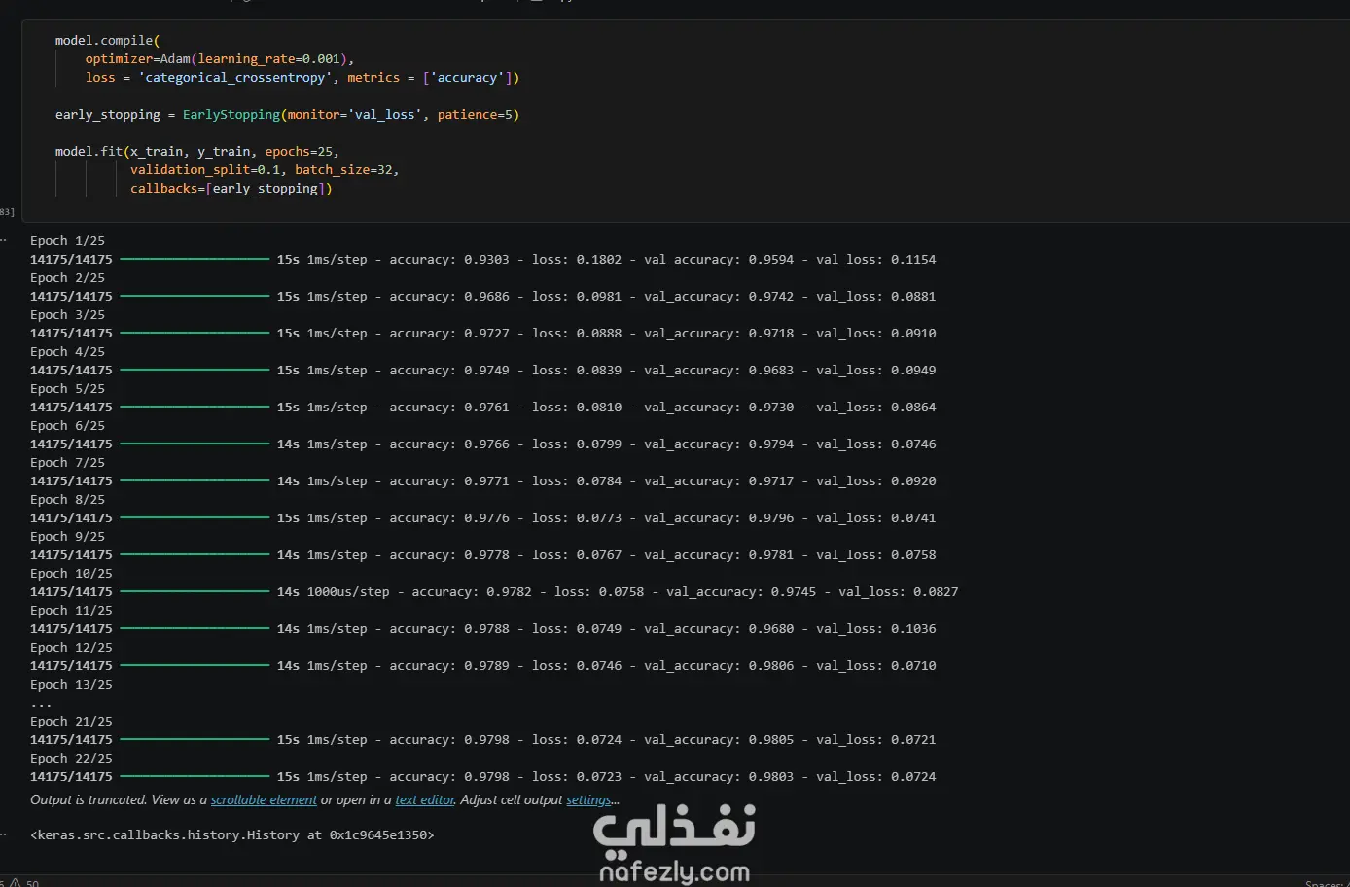
Task: Click the callbacks=[early_stopping]) line
Action: pyautogui.click(x=231, y=189)
